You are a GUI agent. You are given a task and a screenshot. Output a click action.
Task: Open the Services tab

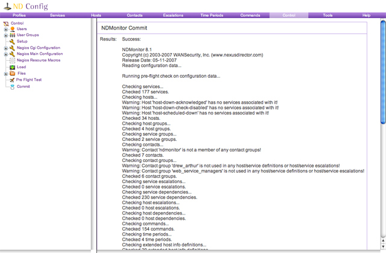pos(57,15)
